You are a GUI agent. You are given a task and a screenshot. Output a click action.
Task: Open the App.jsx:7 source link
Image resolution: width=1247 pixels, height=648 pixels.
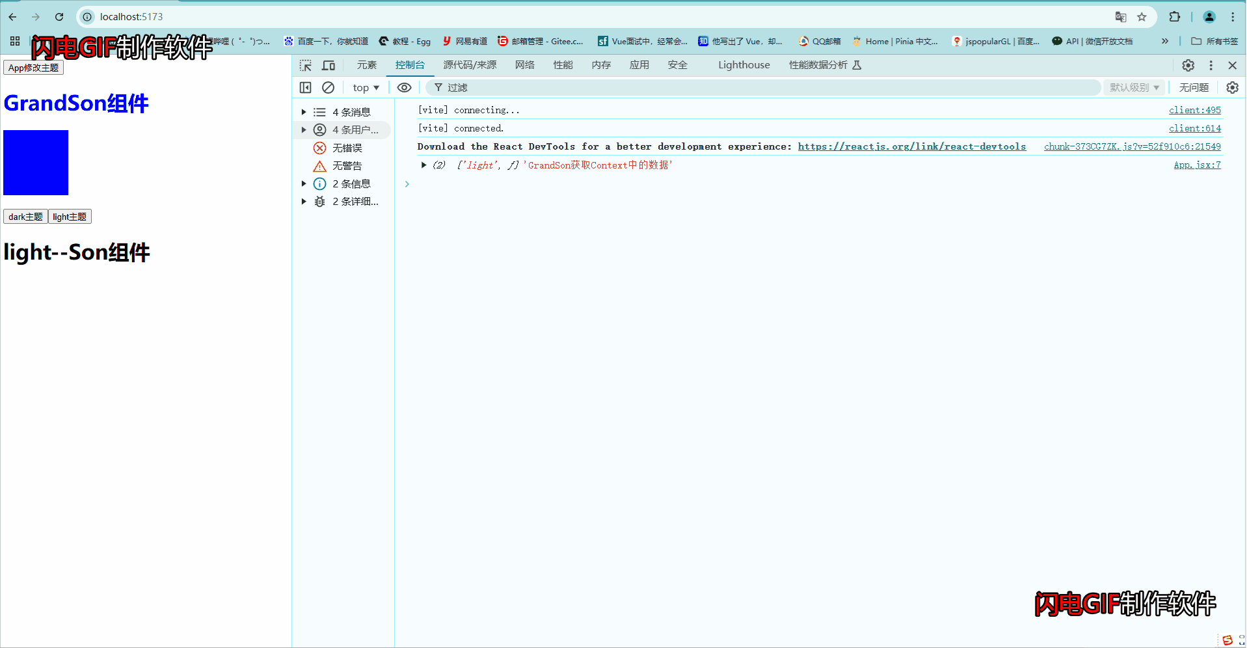click(x=1196, y=165)
